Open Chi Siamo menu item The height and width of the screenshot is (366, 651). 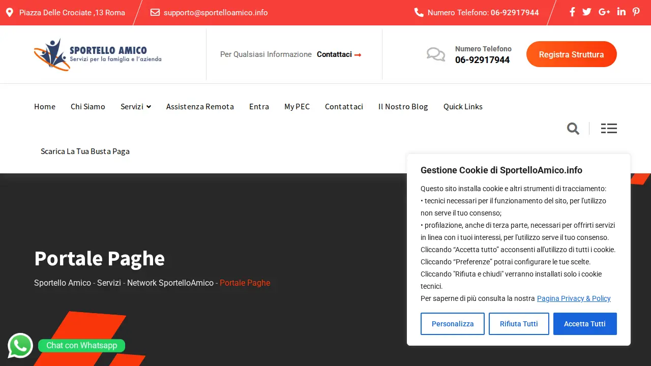pyautogui.click(x=88, y=107)
